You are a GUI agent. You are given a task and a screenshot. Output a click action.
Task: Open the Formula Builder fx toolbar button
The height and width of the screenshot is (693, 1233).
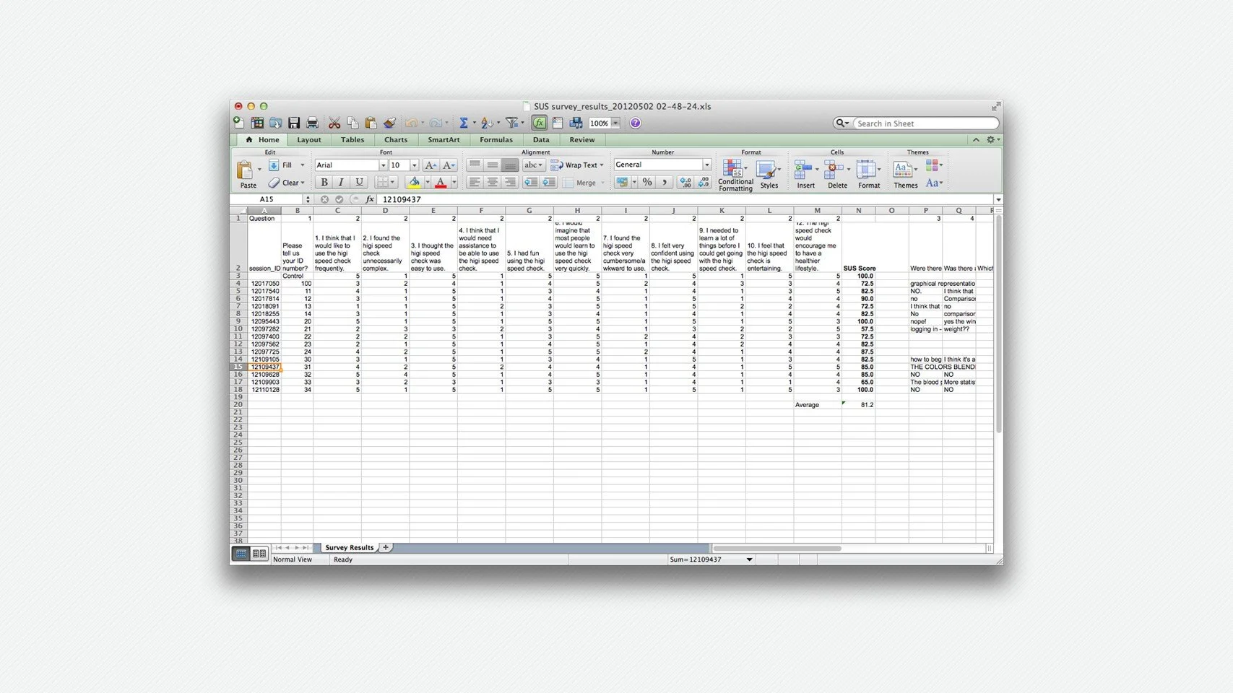tap(539, 123)
